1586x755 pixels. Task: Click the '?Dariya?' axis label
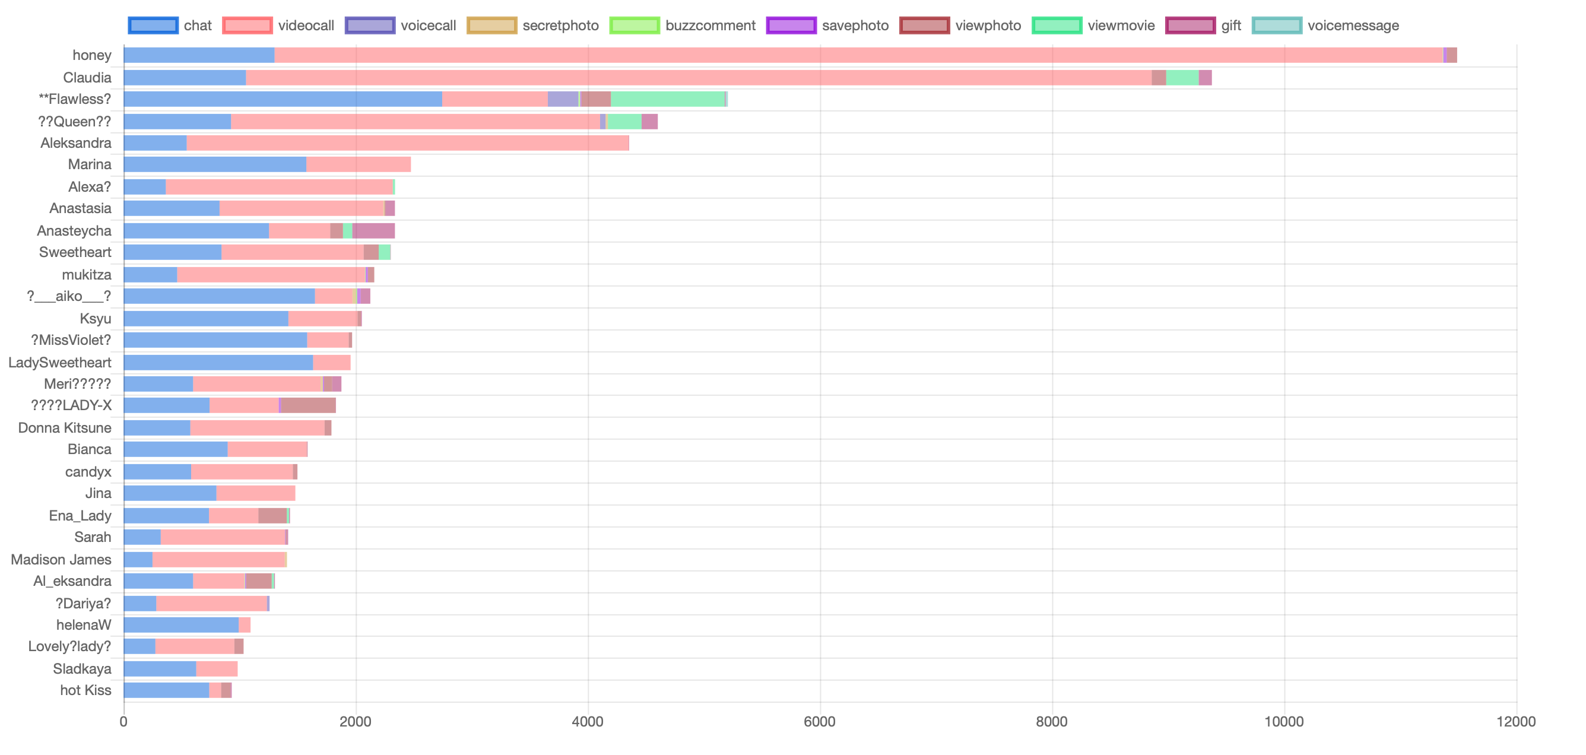point(84,604)
